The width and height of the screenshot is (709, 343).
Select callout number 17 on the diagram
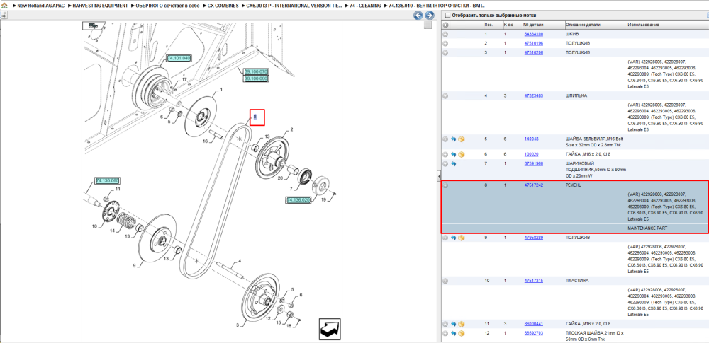184,80
